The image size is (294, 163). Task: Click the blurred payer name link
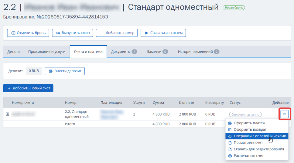[112, 114]
